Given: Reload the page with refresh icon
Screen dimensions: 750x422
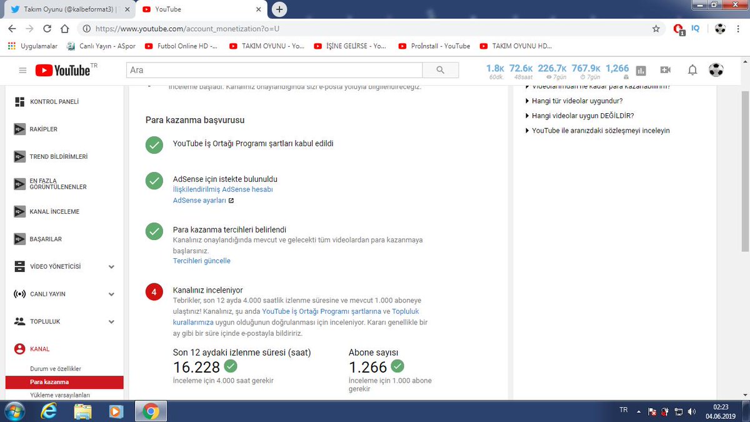Looking at the screenshot, I should tap(47, 29).
